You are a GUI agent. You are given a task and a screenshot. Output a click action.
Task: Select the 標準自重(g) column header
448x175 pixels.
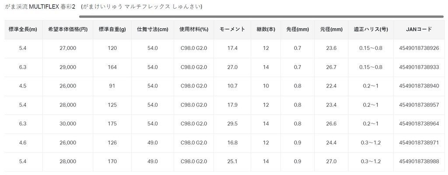point(112,30)
